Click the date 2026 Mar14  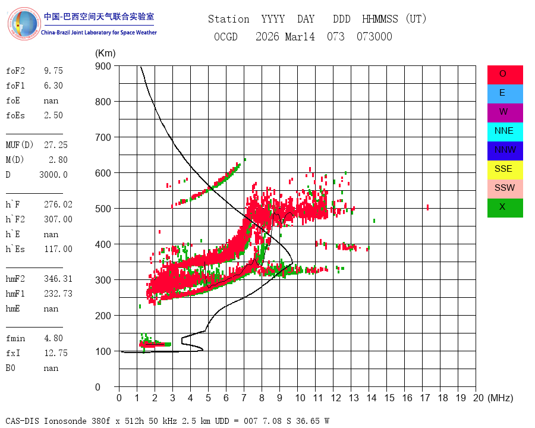[x=285, y=36]
